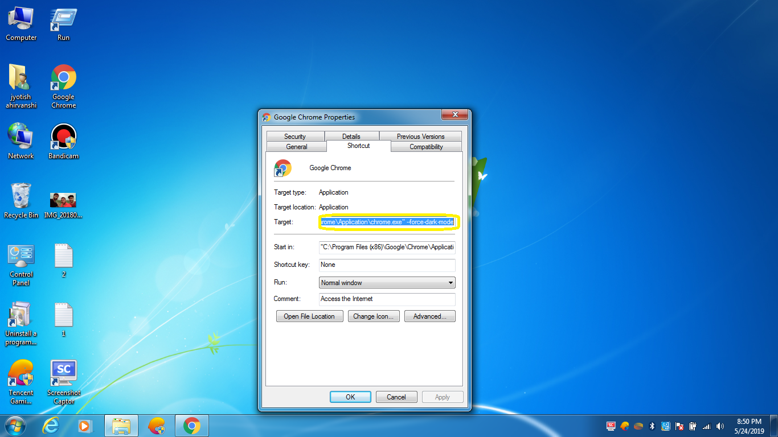Viewport: 778px width, 437px height.
Task: Open the Network desktop icon
Action: [x=21, y=141]
